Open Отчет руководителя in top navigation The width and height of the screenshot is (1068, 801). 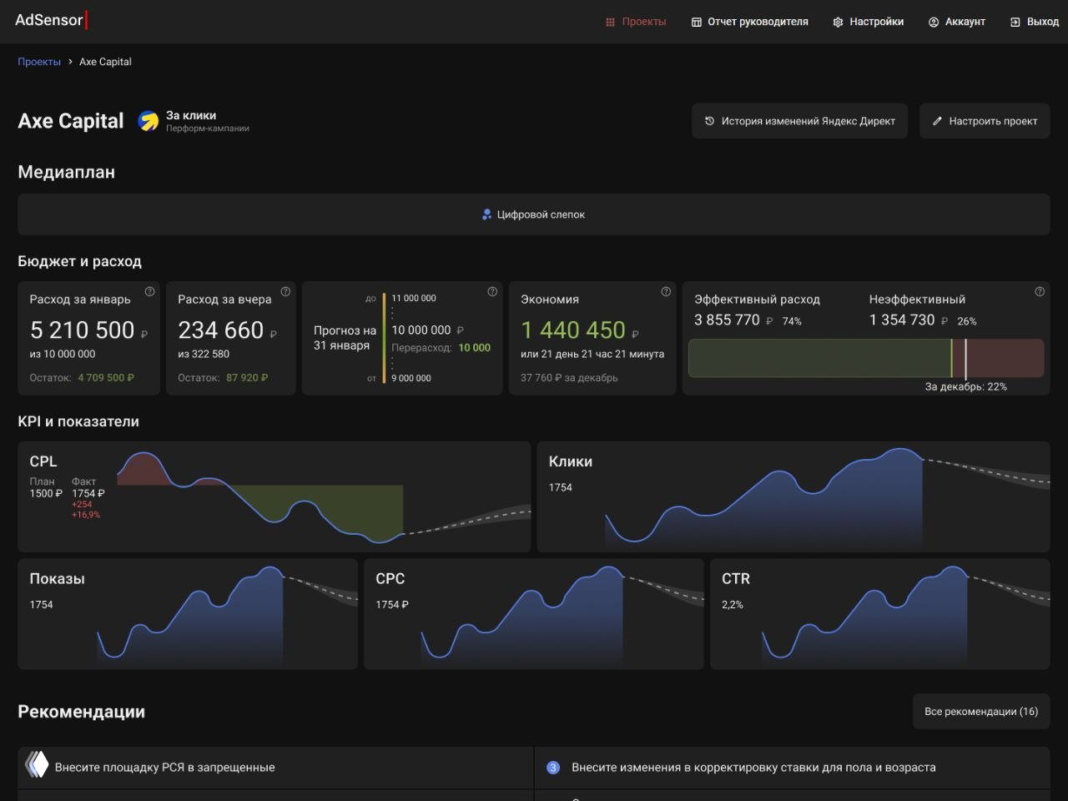click(x=749, y=22)
